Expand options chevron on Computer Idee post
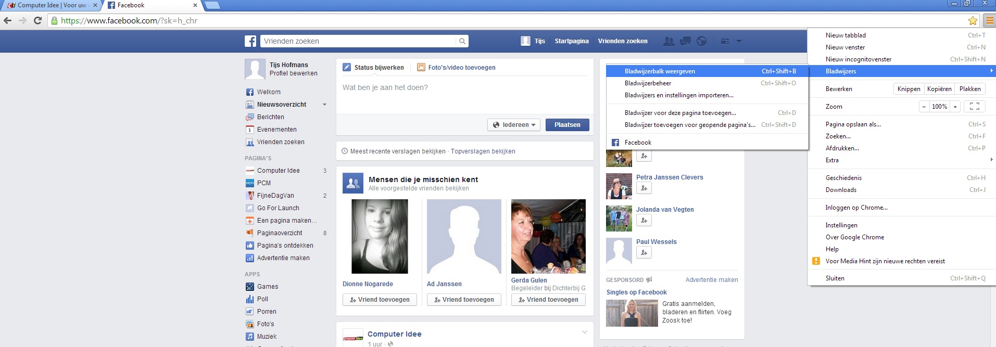 pos(585,332)
